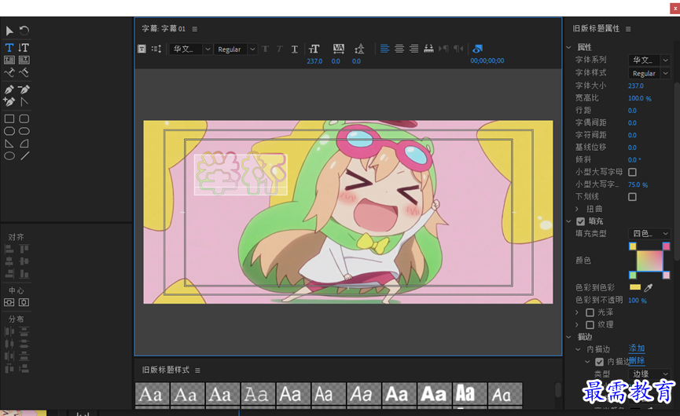Select the Delete Anchor Point tool

pyautogui.click(x=24, y=89)
